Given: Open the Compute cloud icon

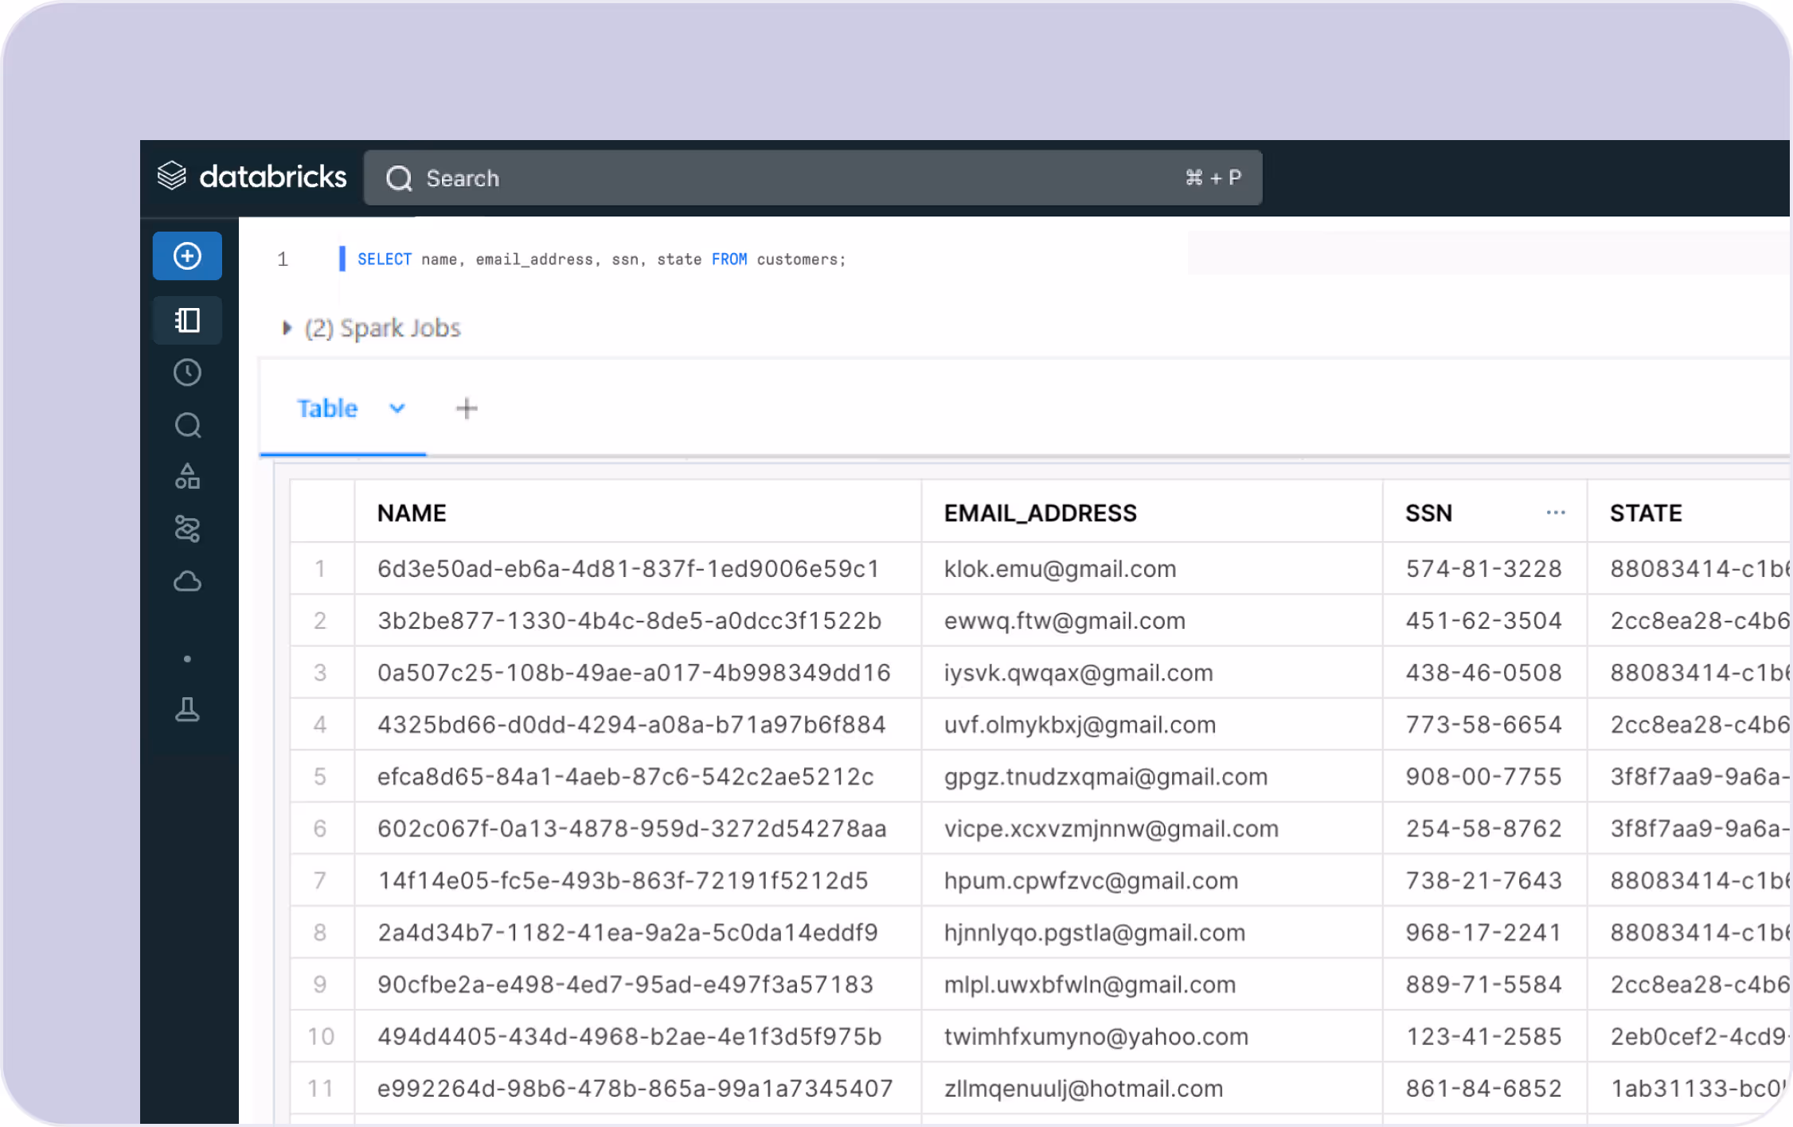Looking at the screenshot, I should pyautogui.click(x=187, y=582).
